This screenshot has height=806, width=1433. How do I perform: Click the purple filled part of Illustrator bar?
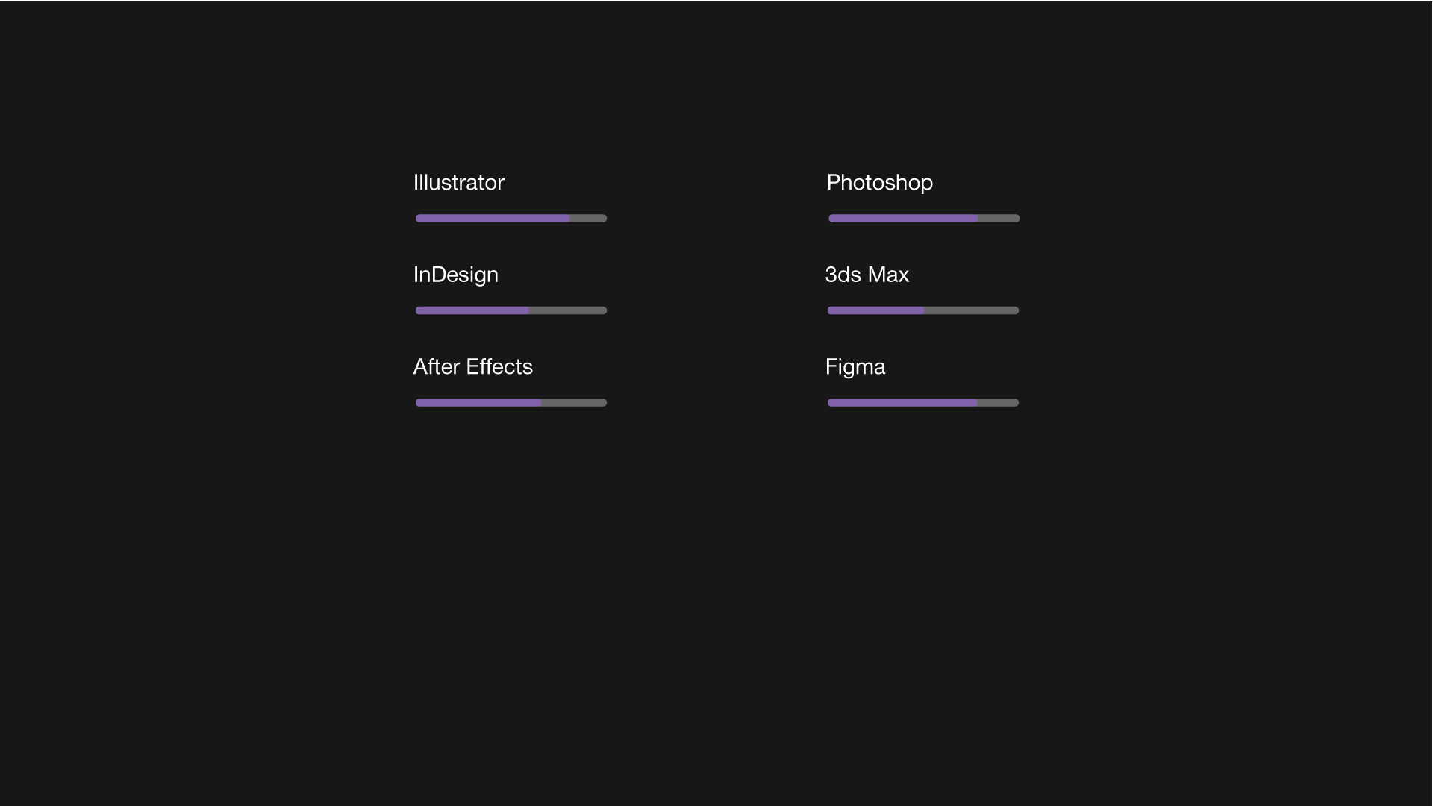coord(493,219)
